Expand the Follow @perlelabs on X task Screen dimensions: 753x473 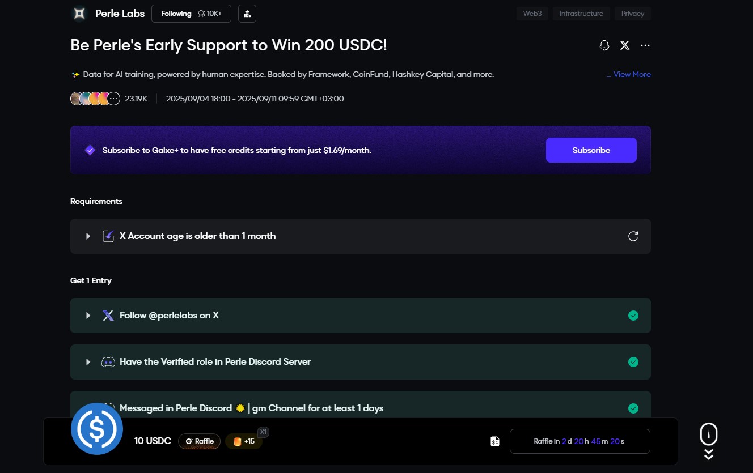pyautogui.click(x=88, y=316)
